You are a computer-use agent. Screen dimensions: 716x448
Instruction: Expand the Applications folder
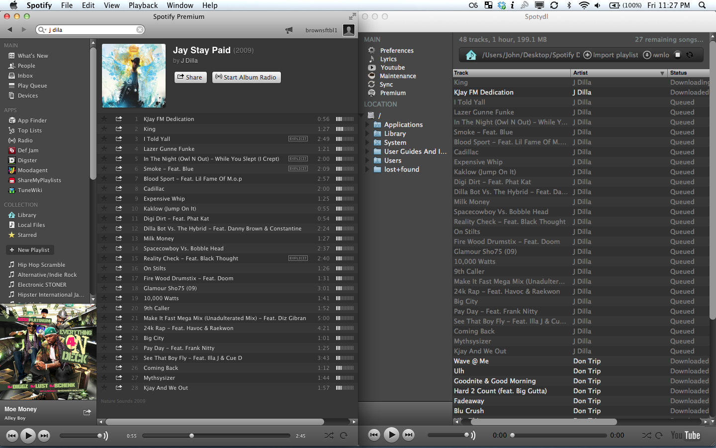click(x=368, y=124)
